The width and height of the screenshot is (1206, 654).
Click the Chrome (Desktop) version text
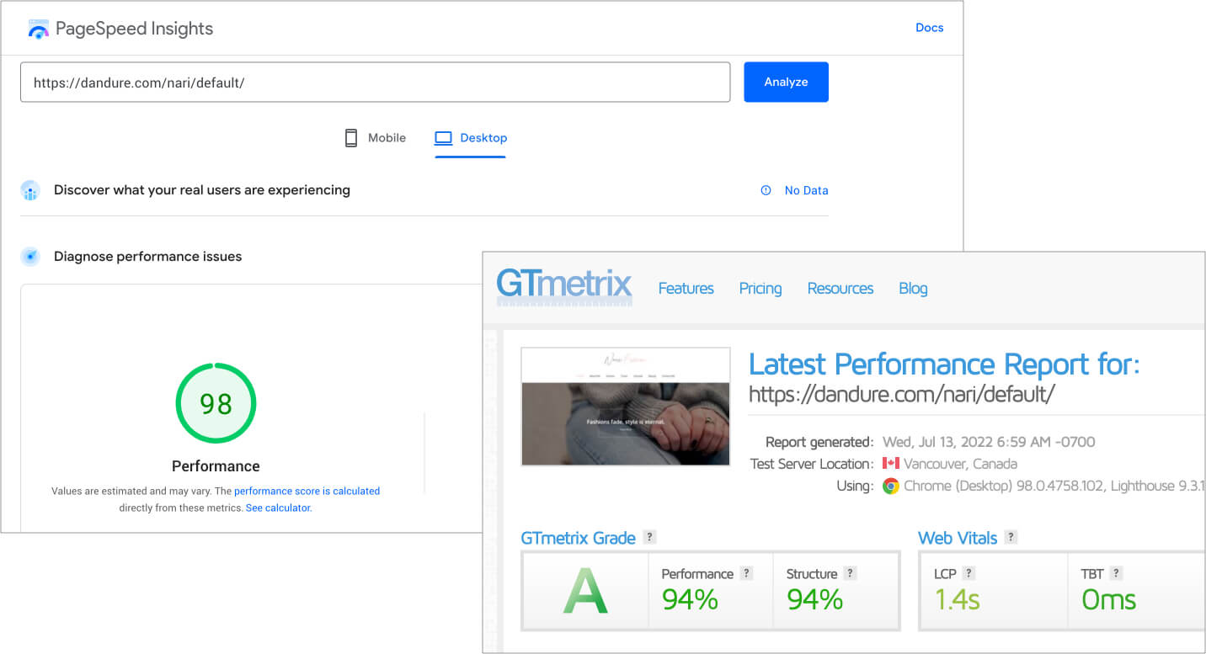pyautogui.click(x=1054, y=486)
